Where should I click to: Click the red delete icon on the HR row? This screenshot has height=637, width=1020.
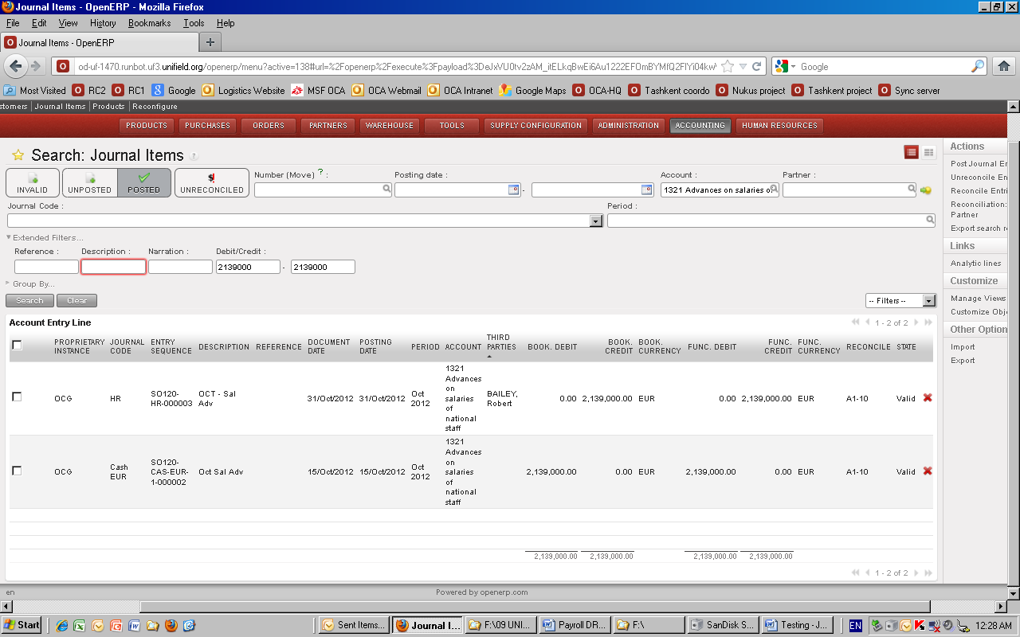[x=927, y=397]
